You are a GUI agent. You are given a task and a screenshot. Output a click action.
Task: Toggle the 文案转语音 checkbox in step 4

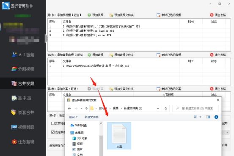pos(52,123)
